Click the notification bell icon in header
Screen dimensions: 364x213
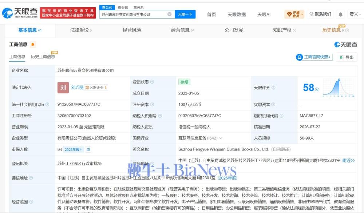point(340,15)
